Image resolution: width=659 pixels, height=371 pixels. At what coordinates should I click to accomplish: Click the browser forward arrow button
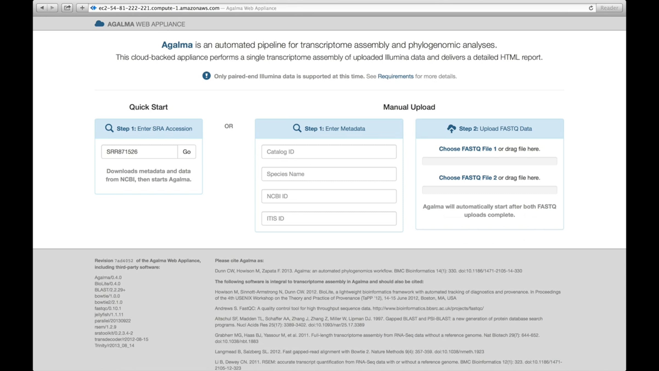point(52,8)
